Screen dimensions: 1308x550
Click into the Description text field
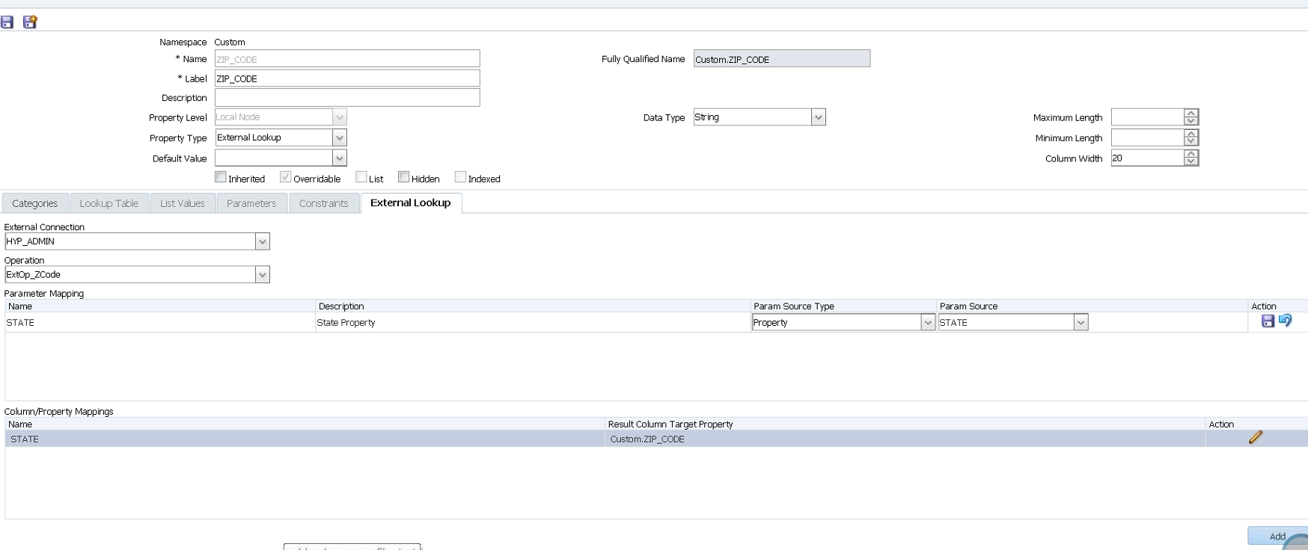tap(347, 98)
